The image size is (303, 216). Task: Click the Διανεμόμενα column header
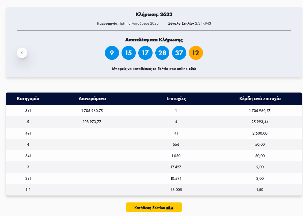pos(92,99)
